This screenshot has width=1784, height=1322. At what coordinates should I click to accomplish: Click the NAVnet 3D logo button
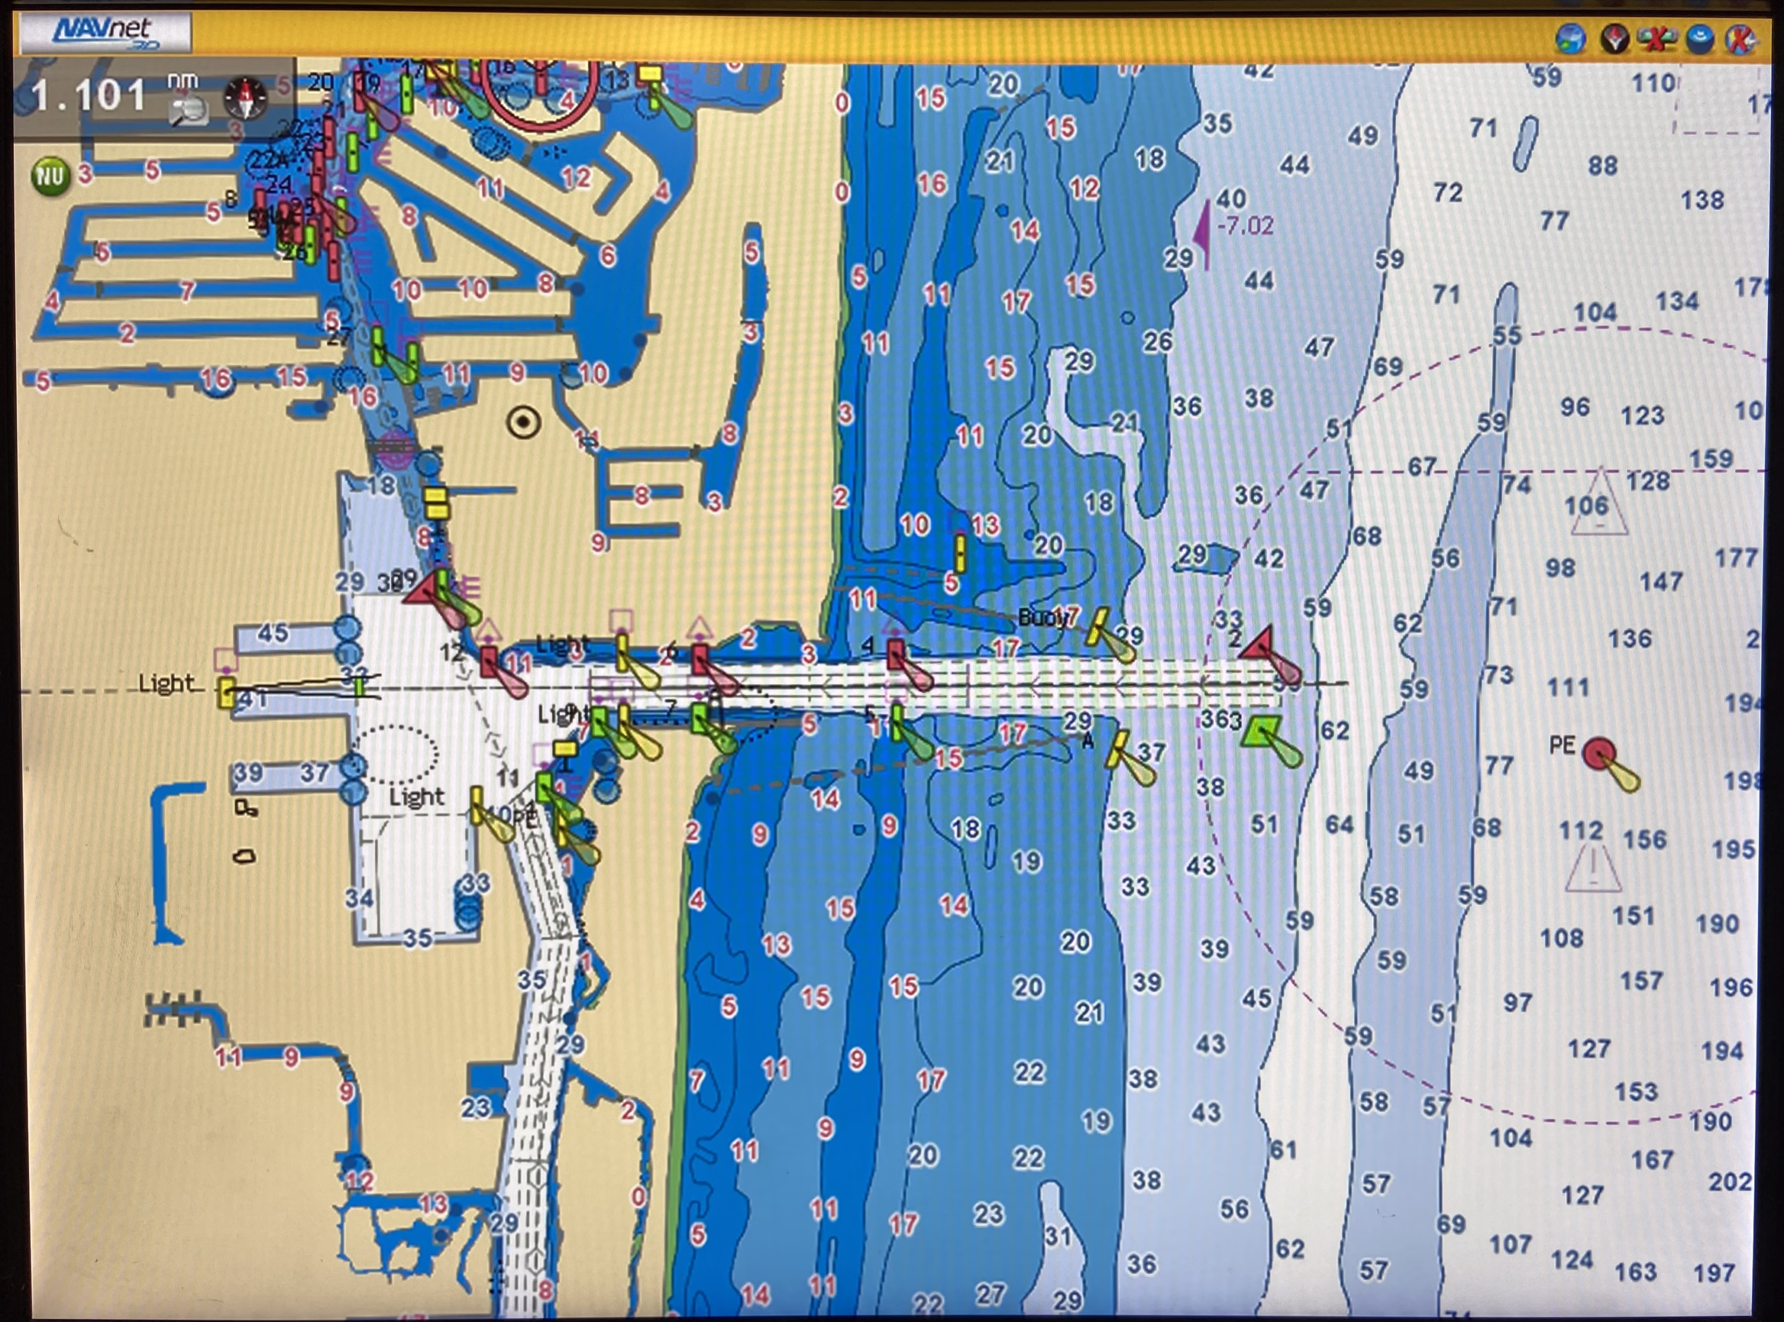click(105, 33)
